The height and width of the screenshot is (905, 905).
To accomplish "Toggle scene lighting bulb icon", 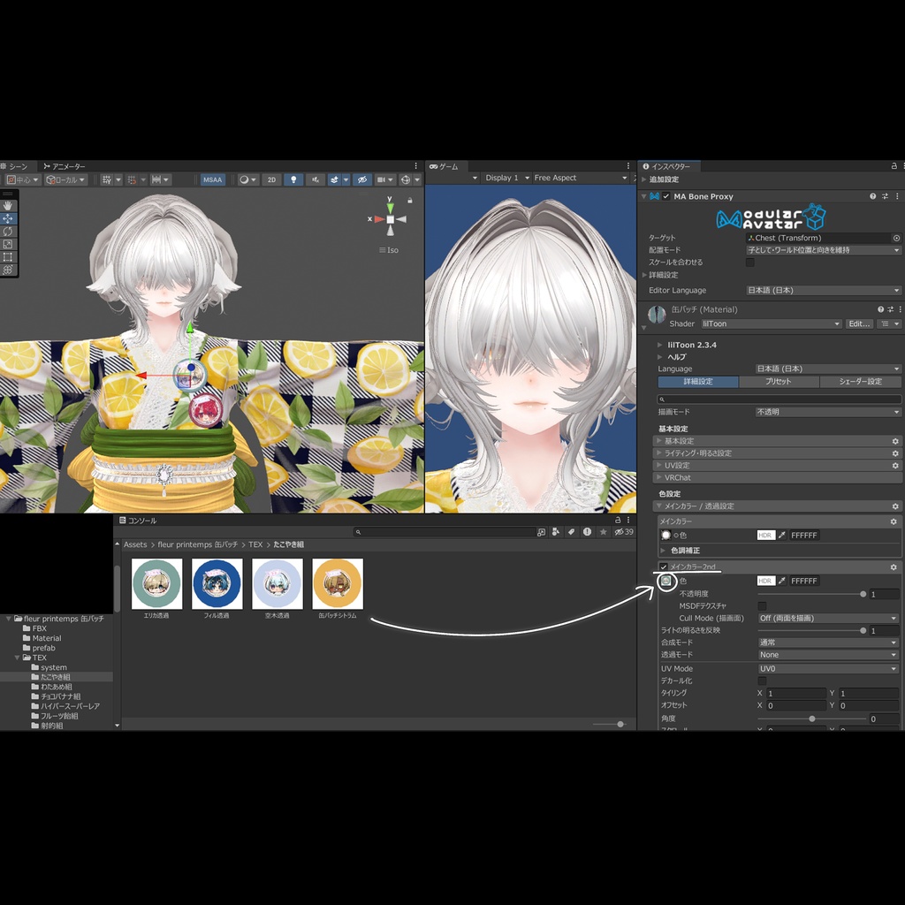I will [293, 179].
